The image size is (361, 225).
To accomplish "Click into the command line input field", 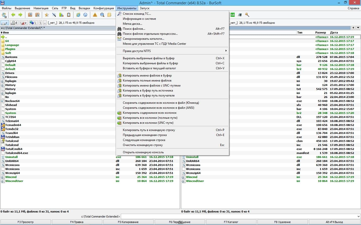I will pyautogui.click(x=238, y=216).
